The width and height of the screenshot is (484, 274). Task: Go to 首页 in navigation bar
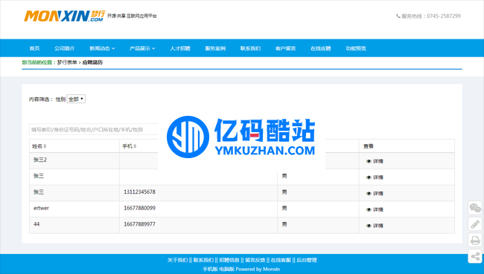(x=34, y=48)
